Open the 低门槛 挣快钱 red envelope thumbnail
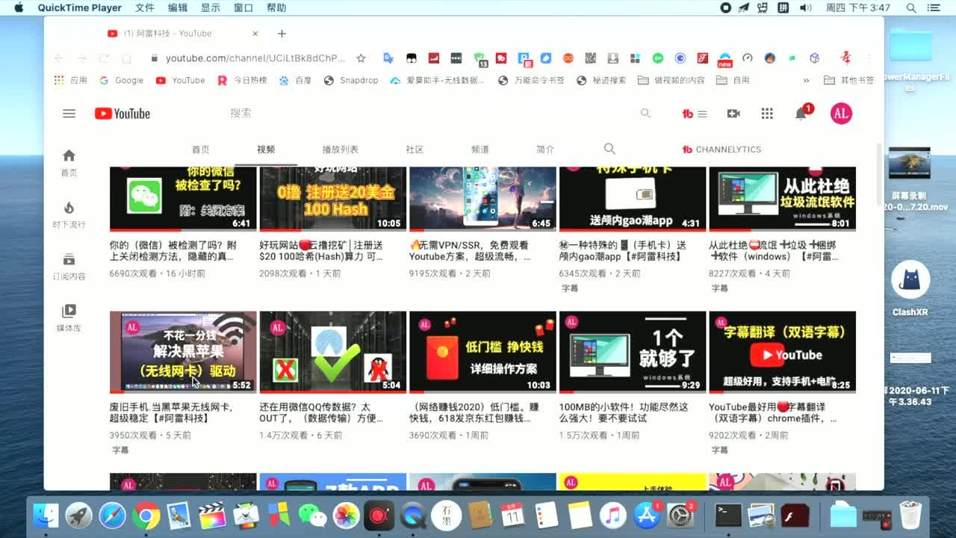This screenshot has width=956, height=538. pos(482,352)
